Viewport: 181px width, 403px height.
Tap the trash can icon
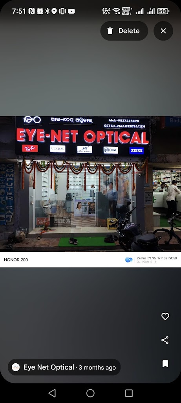110,31
